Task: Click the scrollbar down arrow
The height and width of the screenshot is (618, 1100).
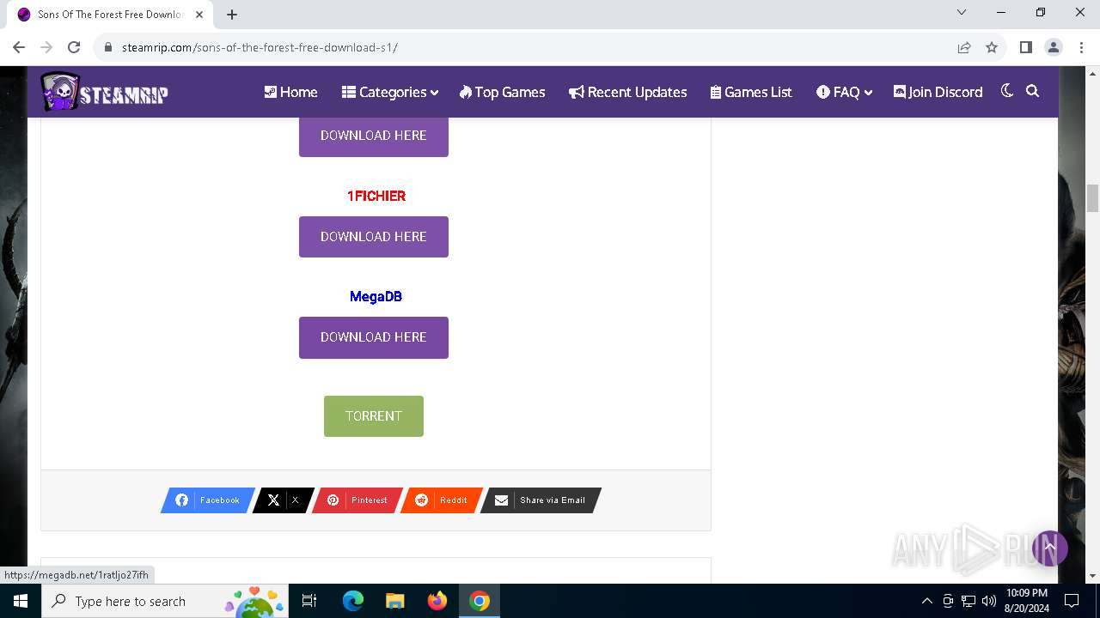Action: (1093, 576)
